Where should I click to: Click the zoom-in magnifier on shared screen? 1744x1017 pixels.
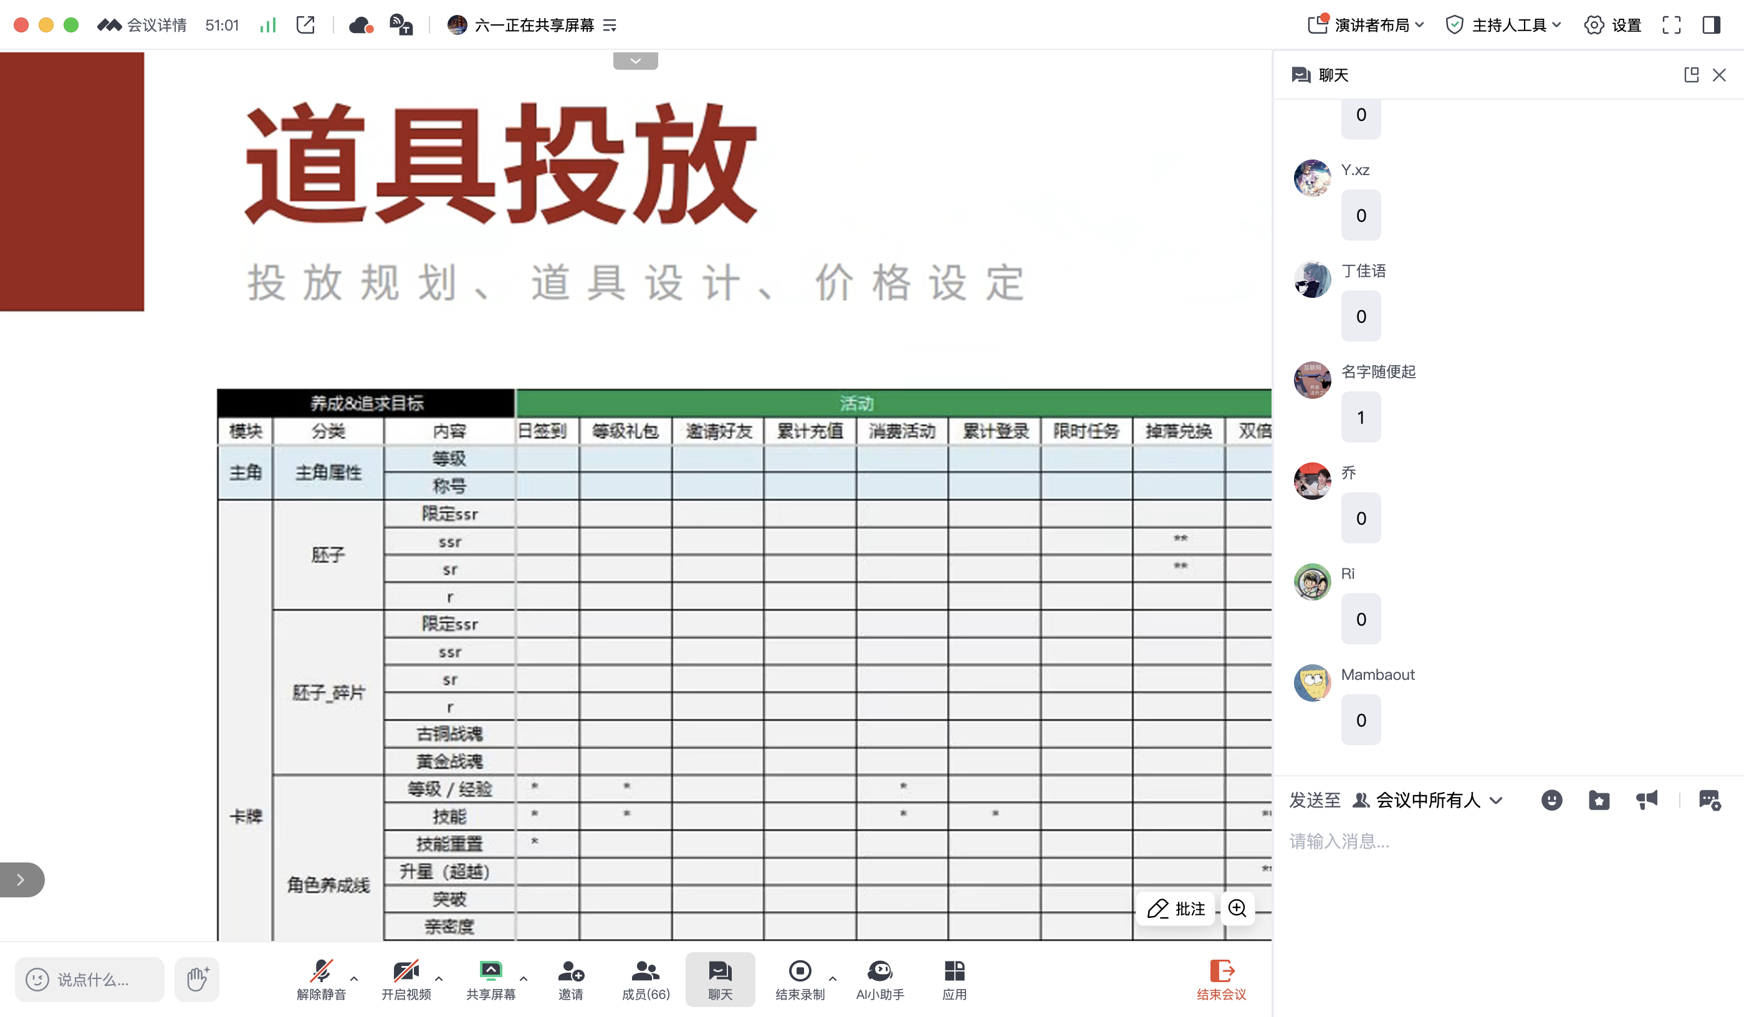point(1237,909)
